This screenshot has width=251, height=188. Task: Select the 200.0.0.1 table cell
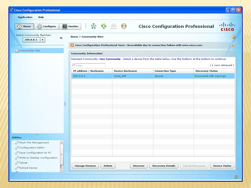coord(92,76)
